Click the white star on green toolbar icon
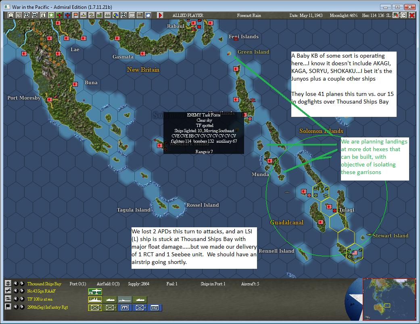This screenshot has height=324, width=420. point(51,15)
